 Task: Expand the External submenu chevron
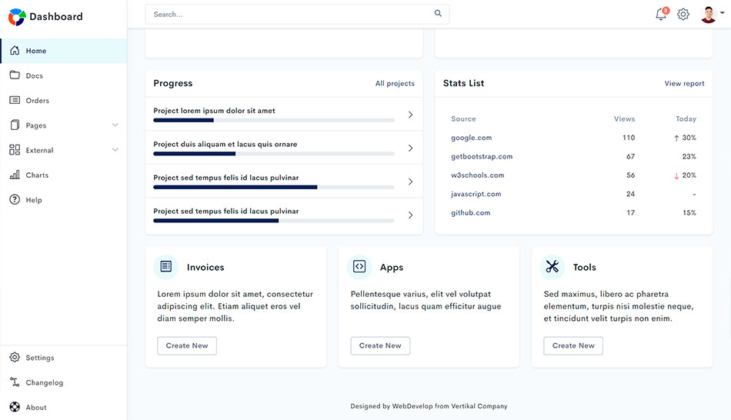[115, 150]
